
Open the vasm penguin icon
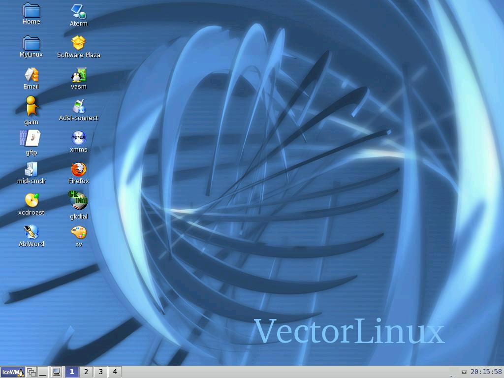(x=78, y=75)
